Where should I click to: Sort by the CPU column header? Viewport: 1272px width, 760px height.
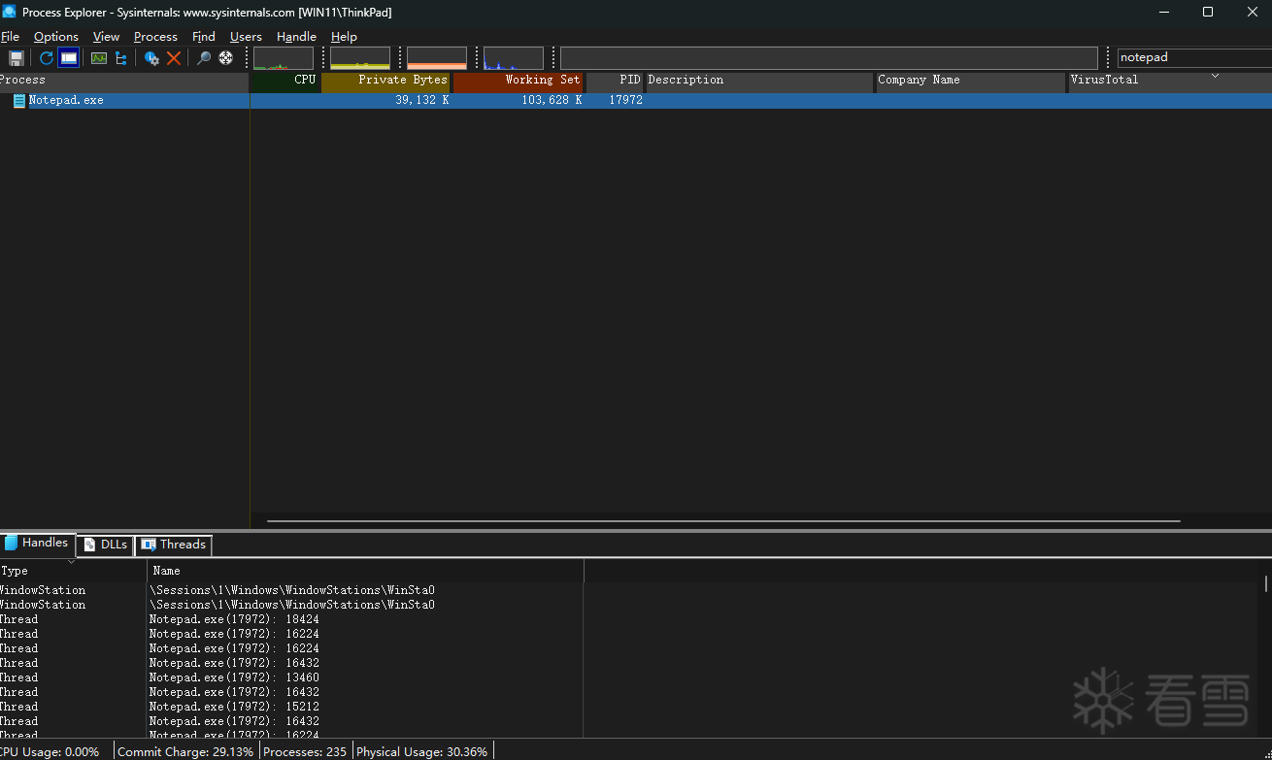click(285, 81)
